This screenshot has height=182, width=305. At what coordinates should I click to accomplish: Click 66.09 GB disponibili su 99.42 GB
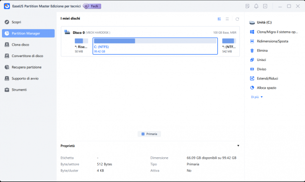pos(211,158)
